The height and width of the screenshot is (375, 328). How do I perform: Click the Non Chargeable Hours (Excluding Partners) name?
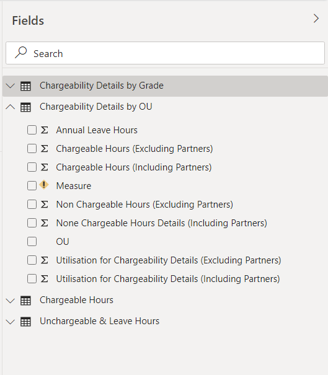[144, 205]
